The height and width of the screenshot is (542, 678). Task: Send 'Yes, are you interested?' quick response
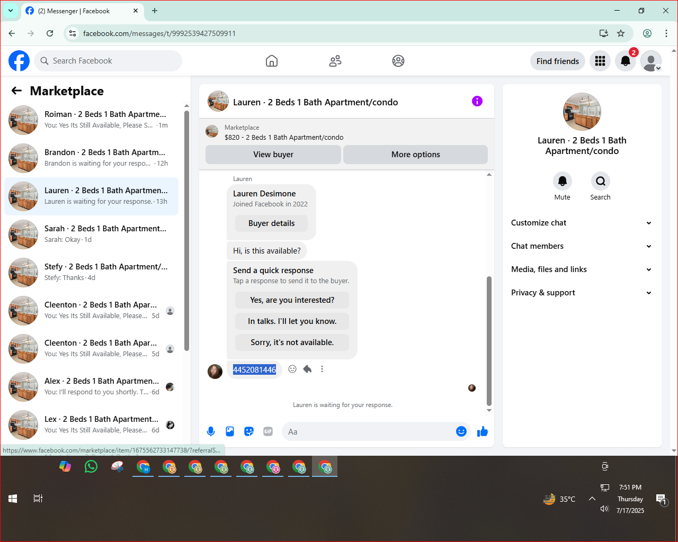pos(292,300)
